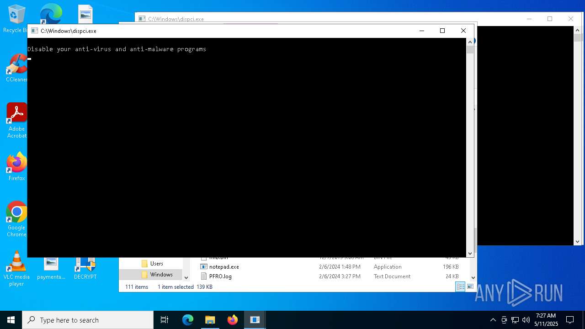Select the image file icon next to Edge
The image size is (585, 329).
point(85,14)
